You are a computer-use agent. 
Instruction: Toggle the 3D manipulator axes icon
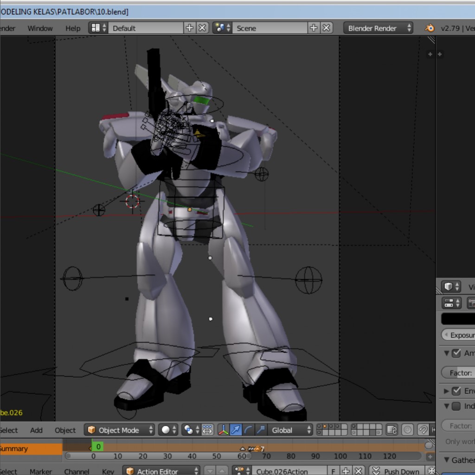[x=223, y=430]
